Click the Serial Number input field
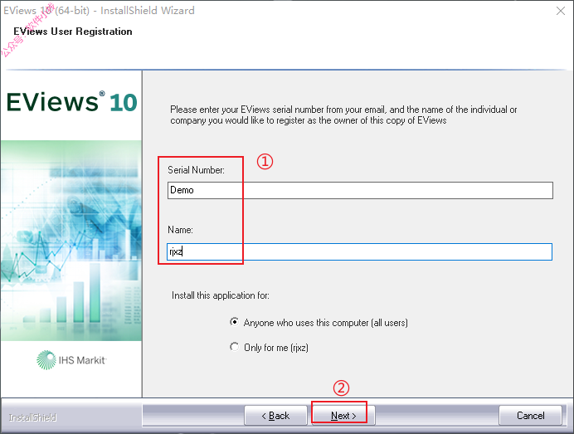The image size is (574, 434). 360,191
